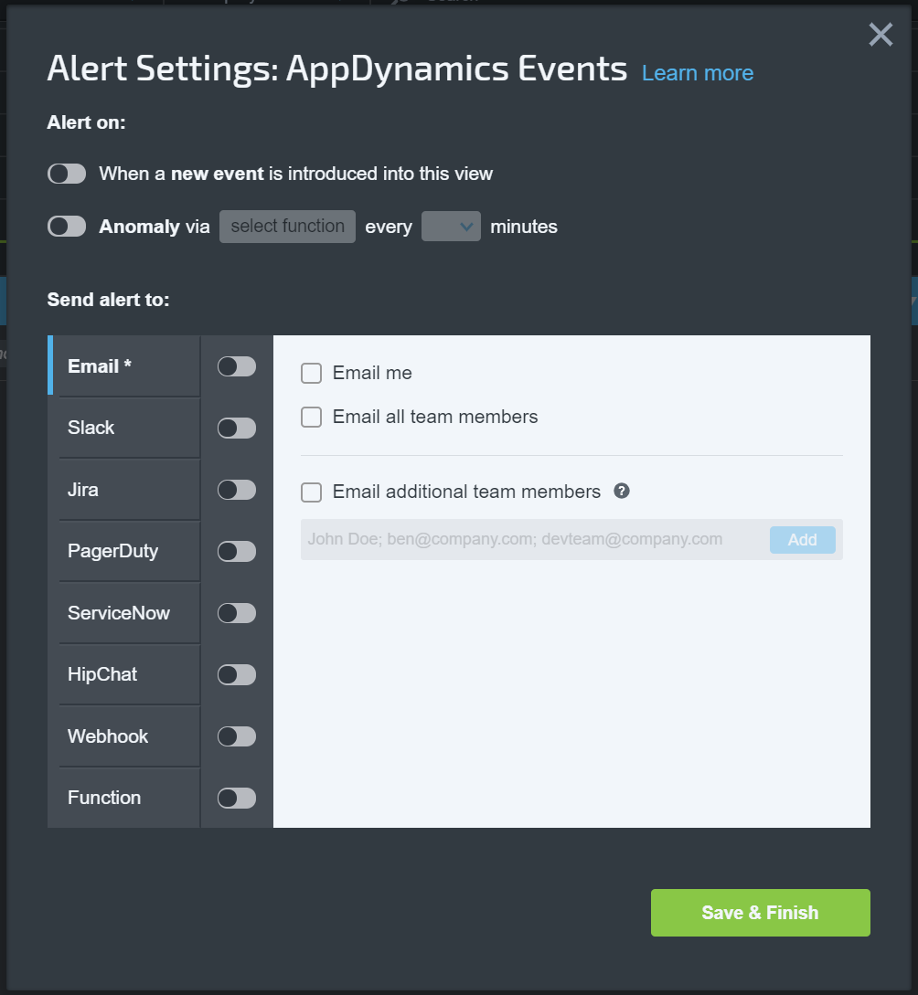Image resolution: width=918 pixels, height=995 pixels.
Task: Turn on the Jira toggle
Action: coord(237,489)
